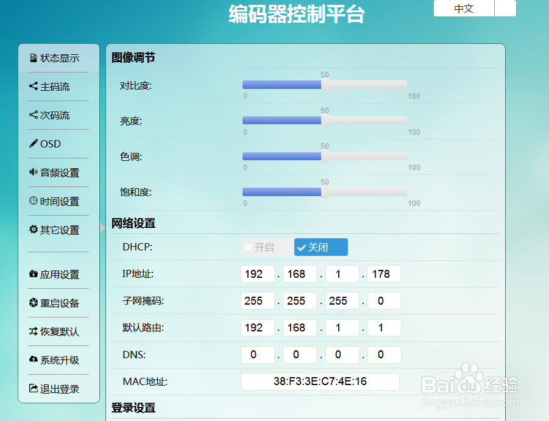Viewport: 549px width, 421px height.
Task: Disable DHCP by clicking 关闭
Action: pos(321,247)
